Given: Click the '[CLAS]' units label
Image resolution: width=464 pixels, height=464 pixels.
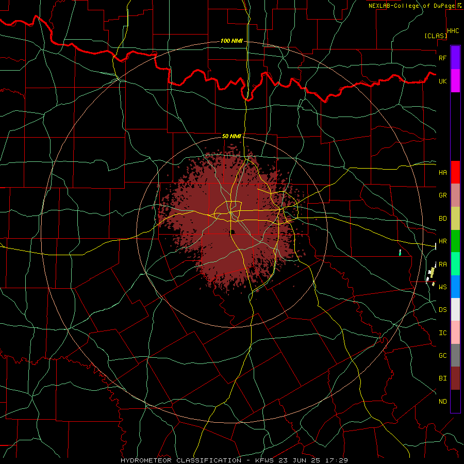Looking at the screenshot, I should pos(435,36).
